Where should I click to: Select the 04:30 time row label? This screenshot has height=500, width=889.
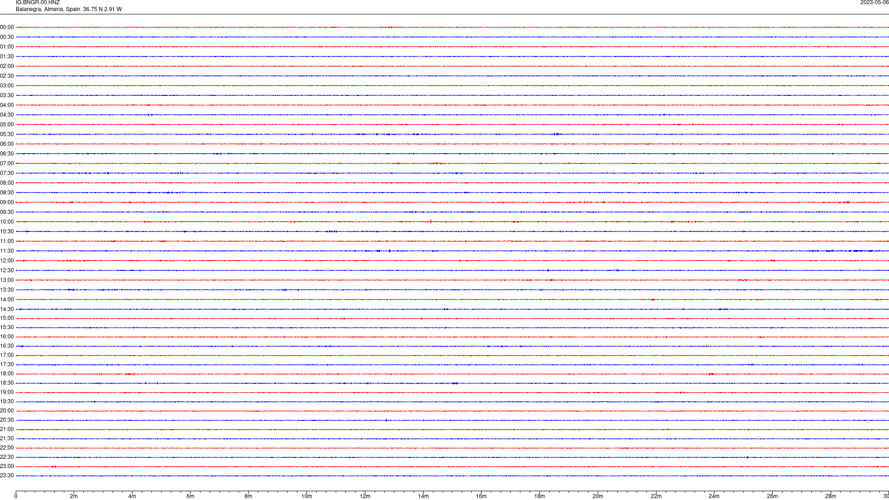pyautogui.click(x=7, y=115)
